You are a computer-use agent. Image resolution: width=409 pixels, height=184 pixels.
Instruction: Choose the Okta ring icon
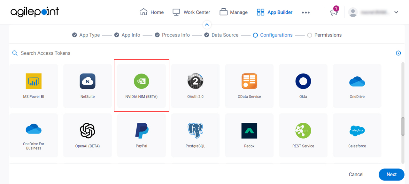click(x=303, y=81)
